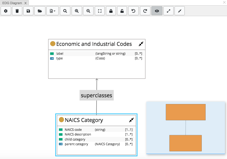Image resolution: width=227 pixels, height=159 pixels.
Task: Undo the last diagram change
Action: [133, 11]
